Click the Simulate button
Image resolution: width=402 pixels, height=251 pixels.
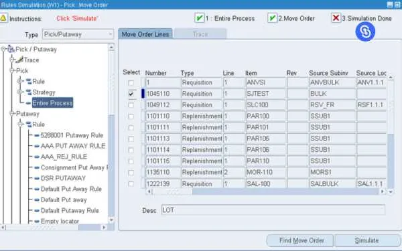pos(367,240)
